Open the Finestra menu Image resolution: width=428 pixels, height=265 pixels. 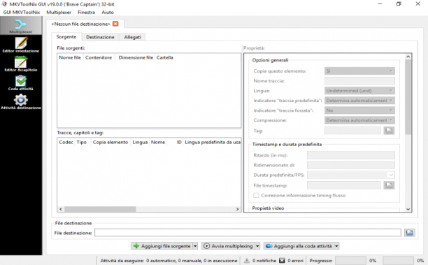pyautogui.click(x=86, y=13)
